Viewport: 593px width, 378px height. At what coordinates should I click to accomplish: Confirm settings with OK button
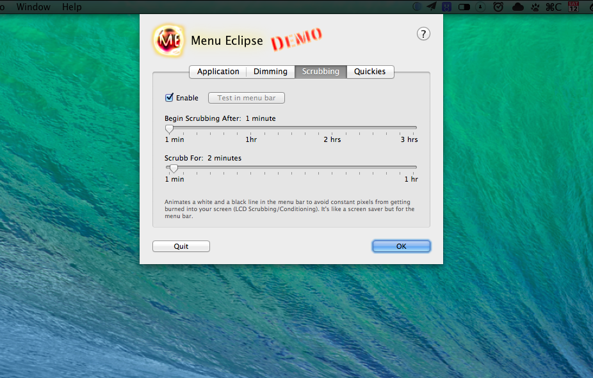click(x=402, y=246)
